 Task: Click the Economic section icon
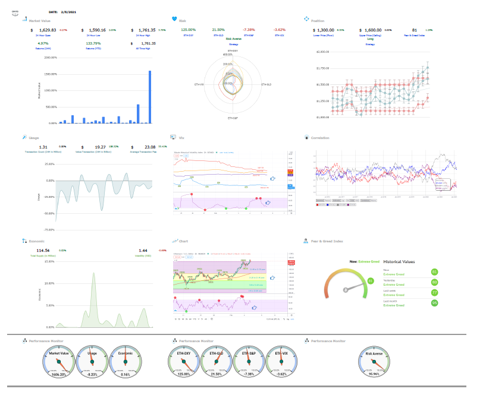tap(25, 241)
